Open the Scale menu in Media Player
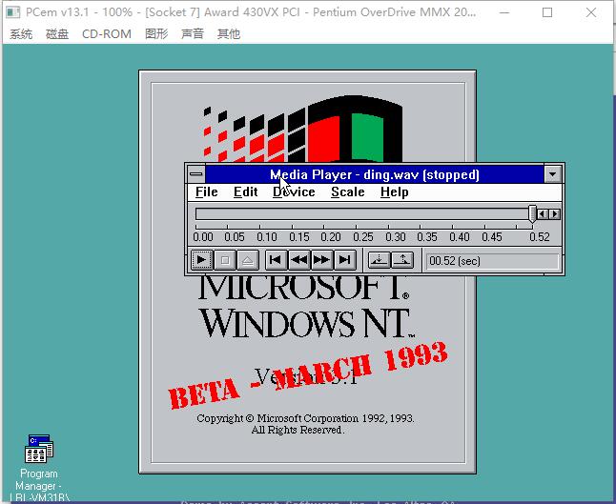 coord(348,192)
